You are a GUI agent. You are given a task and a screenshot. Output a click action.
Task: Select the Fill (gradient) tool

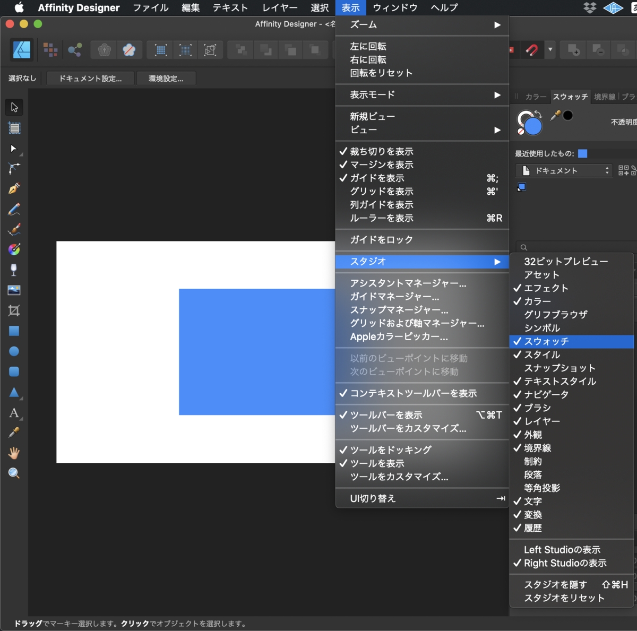click(x=14, y=249)
